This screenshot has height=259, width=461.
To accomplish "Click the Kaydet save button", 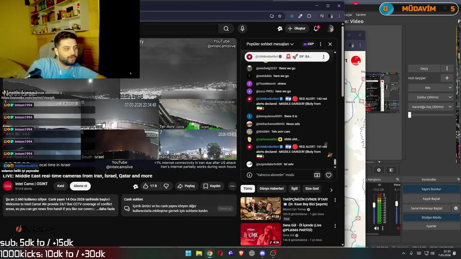I will [x=212, y=186].
